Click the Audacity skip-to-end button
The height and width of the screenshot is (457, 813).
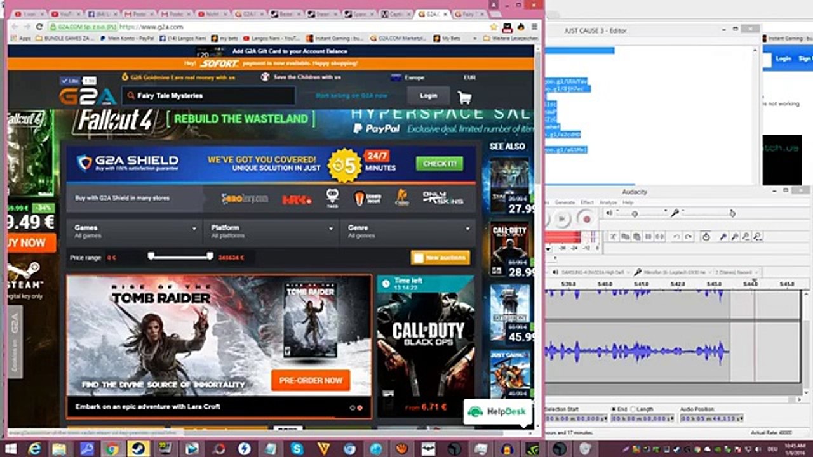[x=562, y=219]
